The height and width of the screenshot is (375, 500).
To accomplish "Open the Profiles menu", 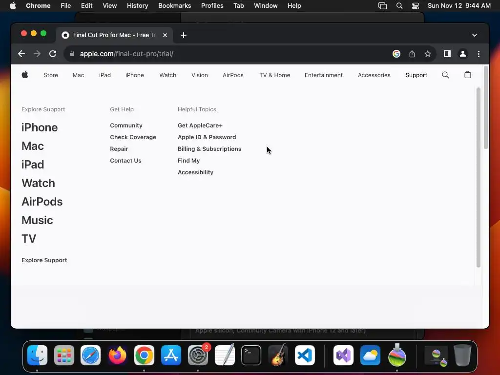I will tap(212, 6).
